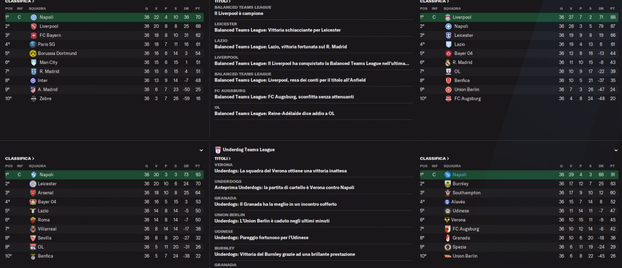
Task: Toggle chevron at right of Underdog Teams League header
Action: (616, 151)
